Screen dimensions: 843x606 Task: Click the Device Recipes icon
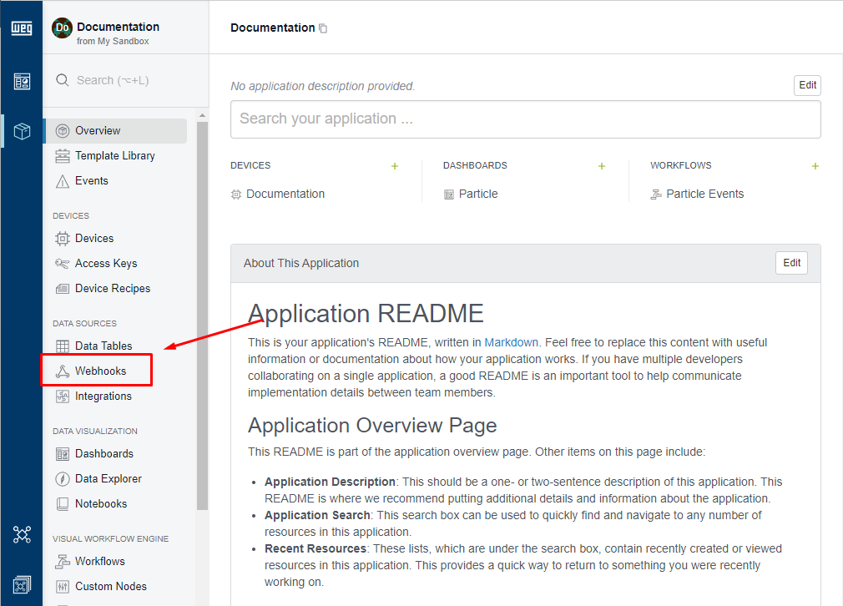63,289
